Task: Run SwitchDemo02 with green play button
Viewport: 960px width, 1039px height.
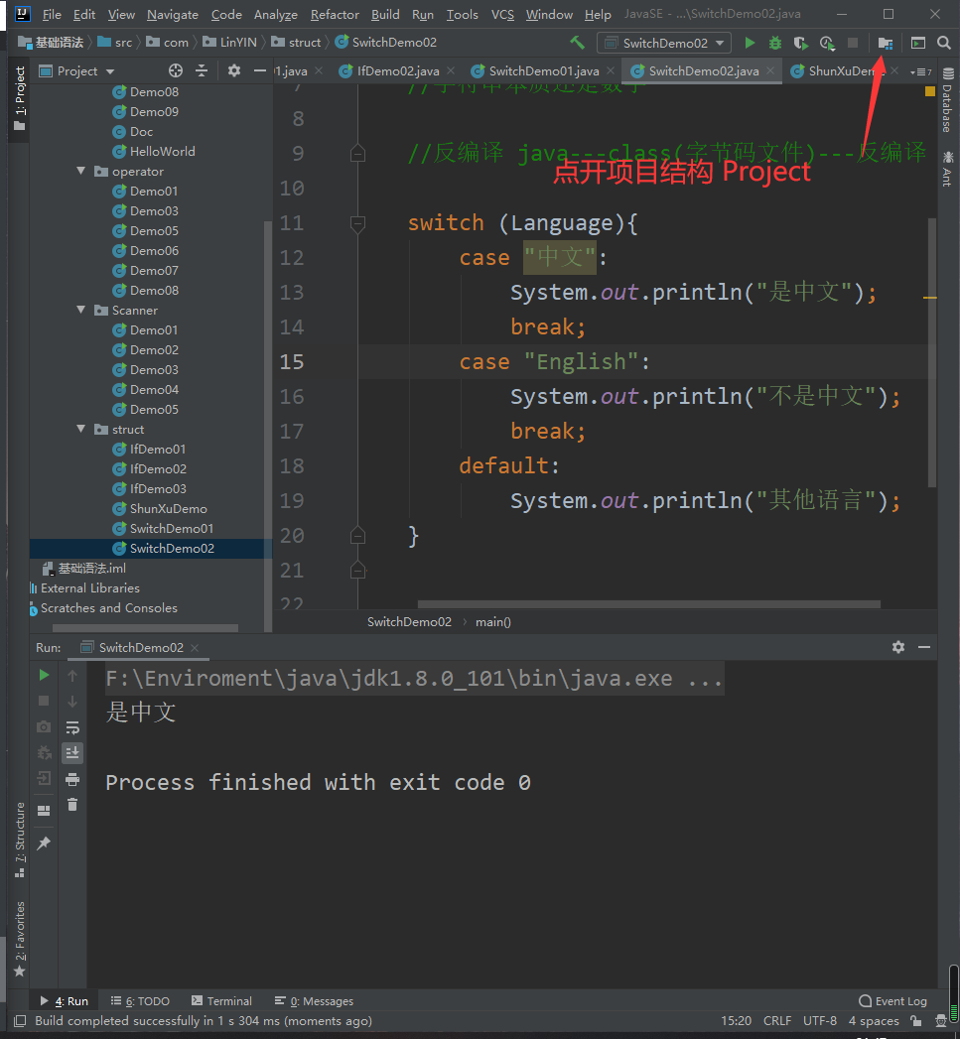Action: tap(750, 43)
